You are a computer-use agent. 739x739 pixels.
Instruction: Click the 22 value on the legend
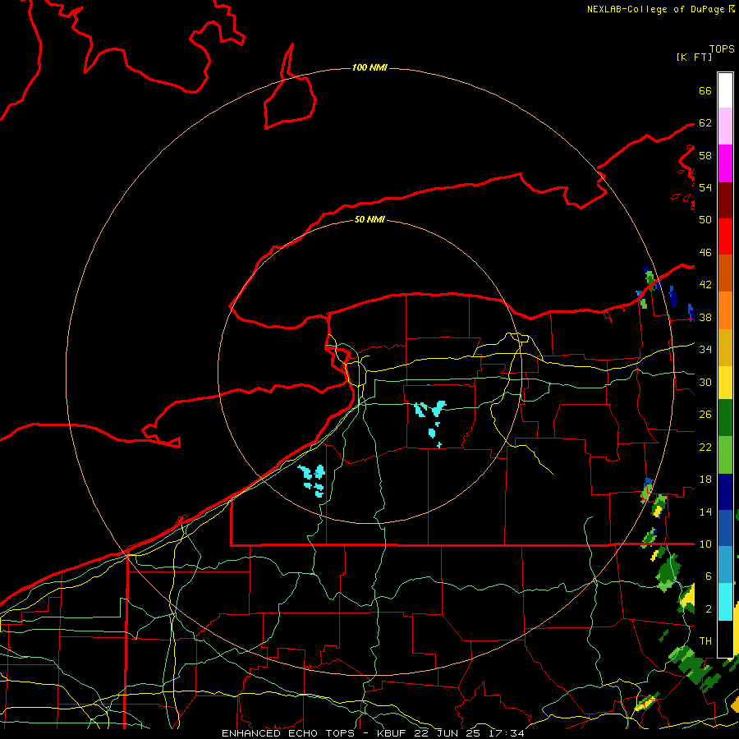tap(705, 447)
